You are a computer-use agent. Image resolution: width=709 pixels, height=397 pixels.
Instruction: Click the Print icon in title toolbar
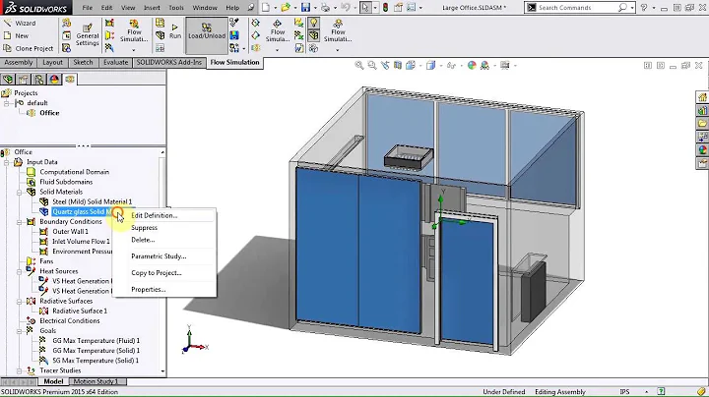click(x=325, y=7)
